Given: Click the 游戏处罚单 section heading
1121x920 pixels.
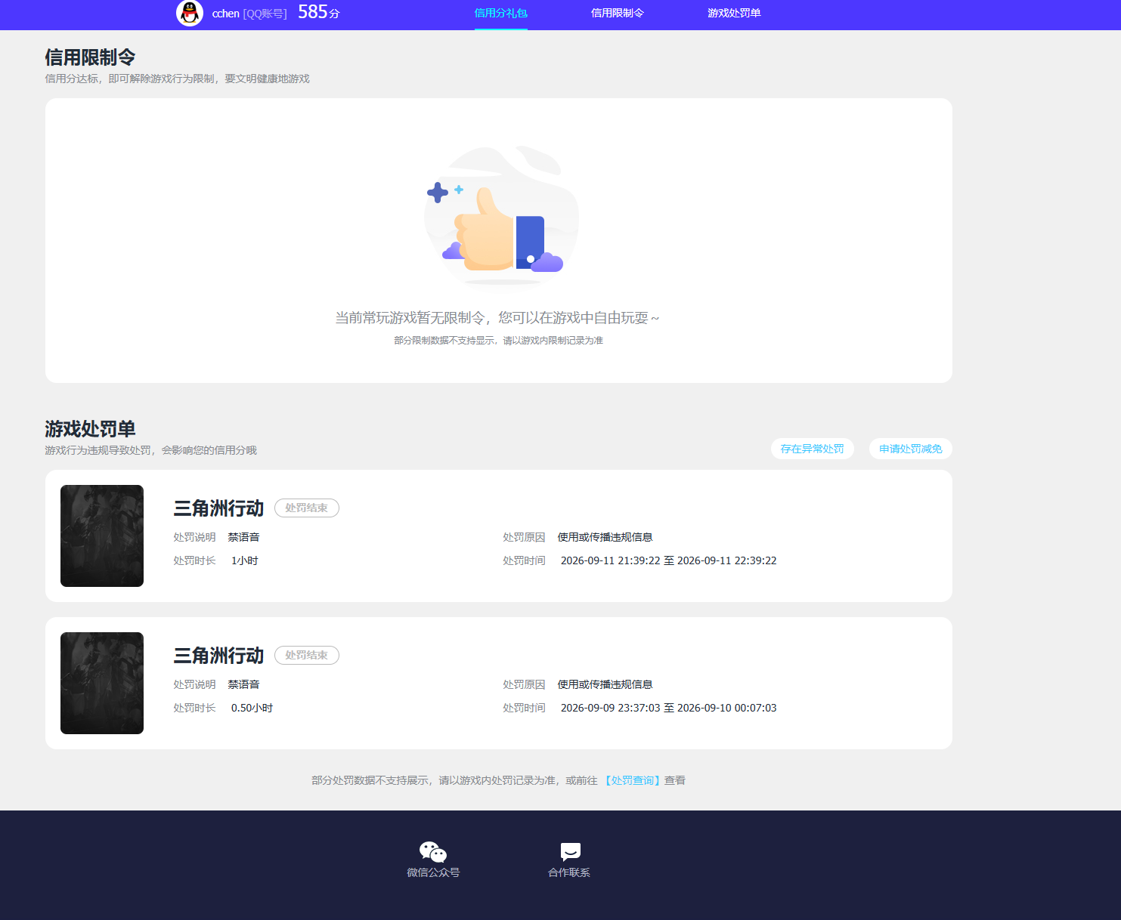Looking at the screenshot, I should click(x=90, y=429).
